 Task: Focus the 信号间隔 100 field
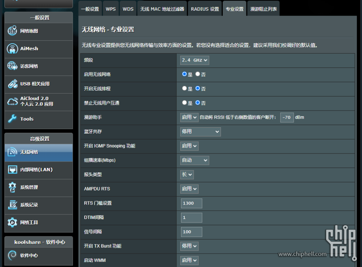(191, 232)
